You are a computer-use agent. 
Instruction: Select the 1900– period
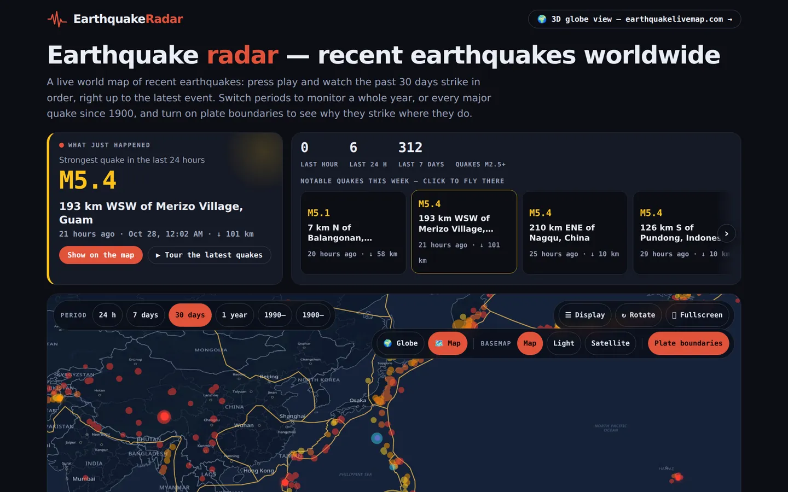coord(313,315)
